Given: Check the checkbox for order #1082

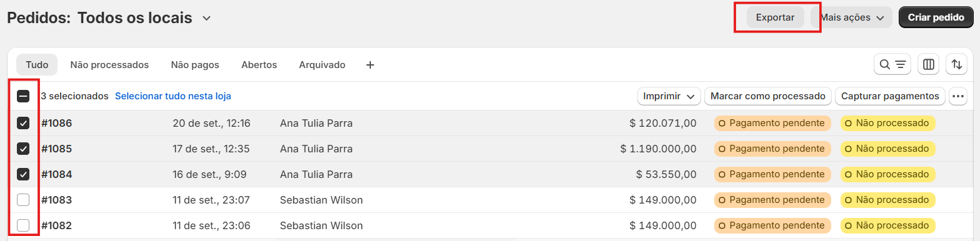Looking at the screenshot, I should (x=23, y=225).
